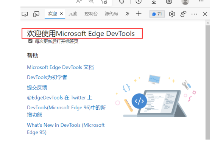The height and width of the screenshot is (146, 223).
Task: Open What's New in DevTools (Microsoft Edge 95)
Action: click(66, 129)
